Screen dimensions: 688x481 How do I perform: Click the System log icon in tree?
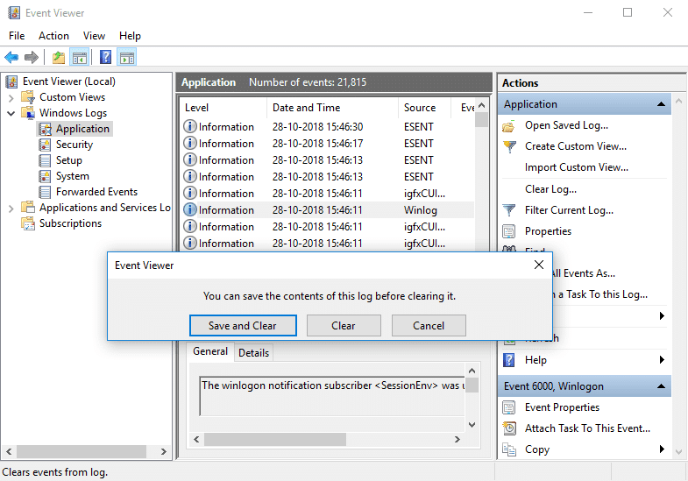(45, 176)
